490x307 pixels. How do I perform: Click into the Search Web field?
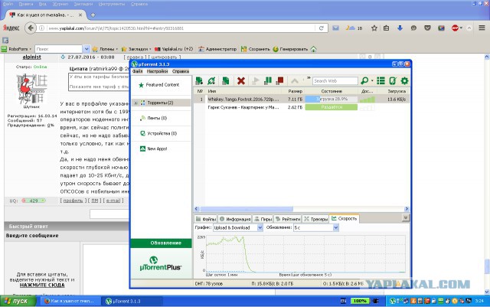click(335, 80)
